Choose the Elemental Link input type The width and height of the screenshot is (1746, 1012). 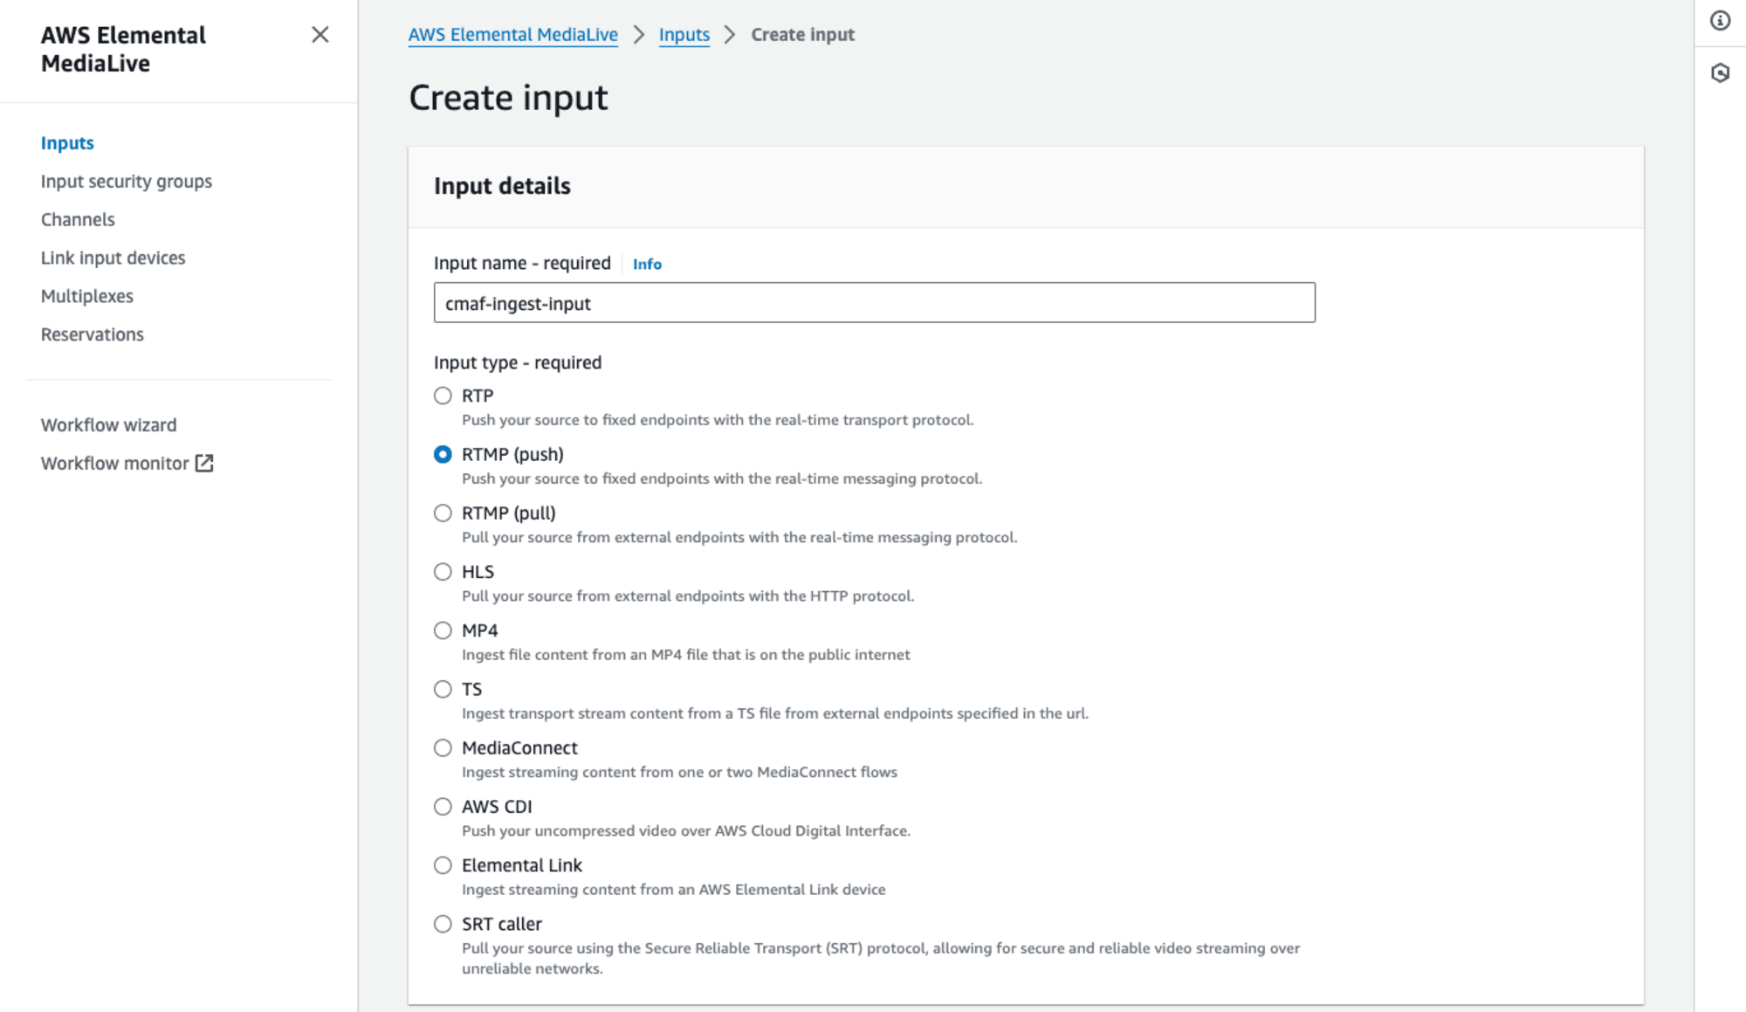point(443,865)
